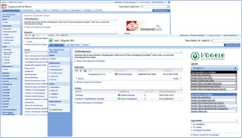Click the presence icon beside Markus Wandesleben
This screenshot has width=242, height=138.
pos(119,99)
